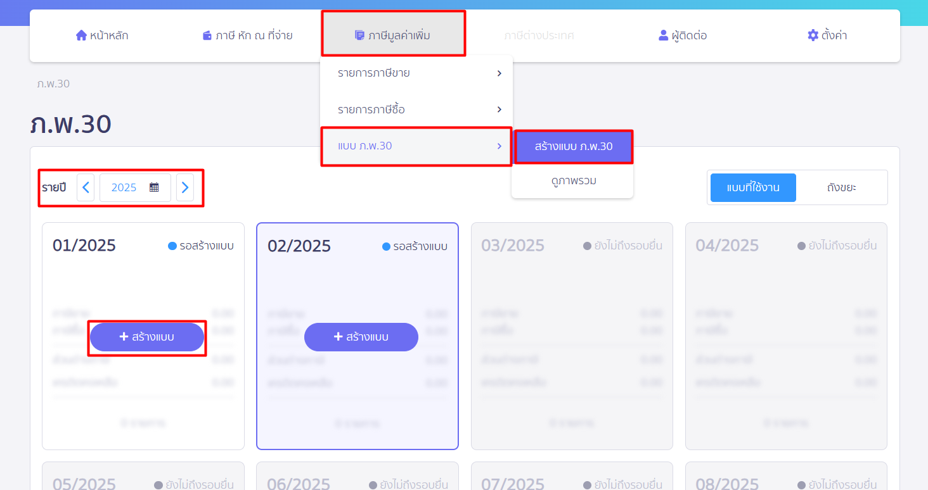
Task: Click สร้างแบบ button for 01/2025
Action: point(147,337)
